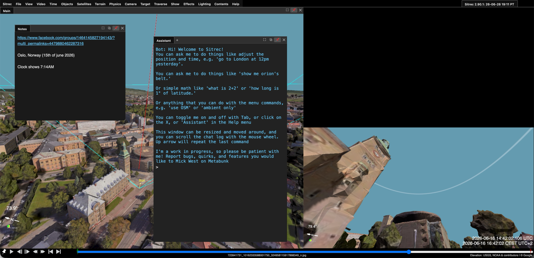This screenshot has width=534, height=258.
Task: Expand the Terrain menu
Action: (100, 4)
